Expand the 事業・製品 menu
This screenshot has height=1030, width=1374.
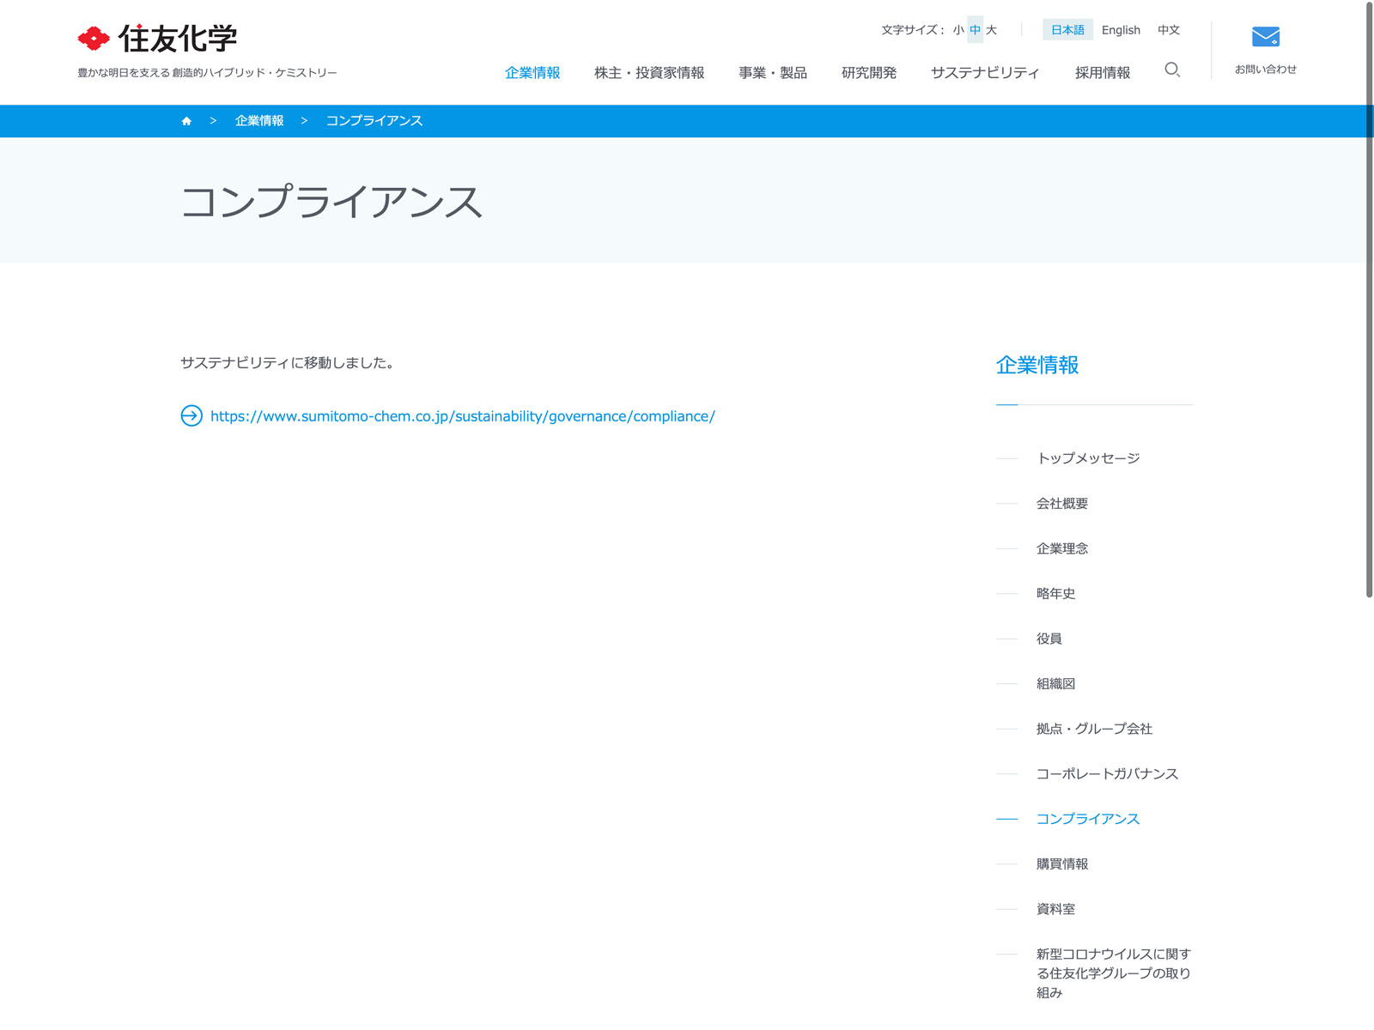pyautogui.click(x=773, y=73)
